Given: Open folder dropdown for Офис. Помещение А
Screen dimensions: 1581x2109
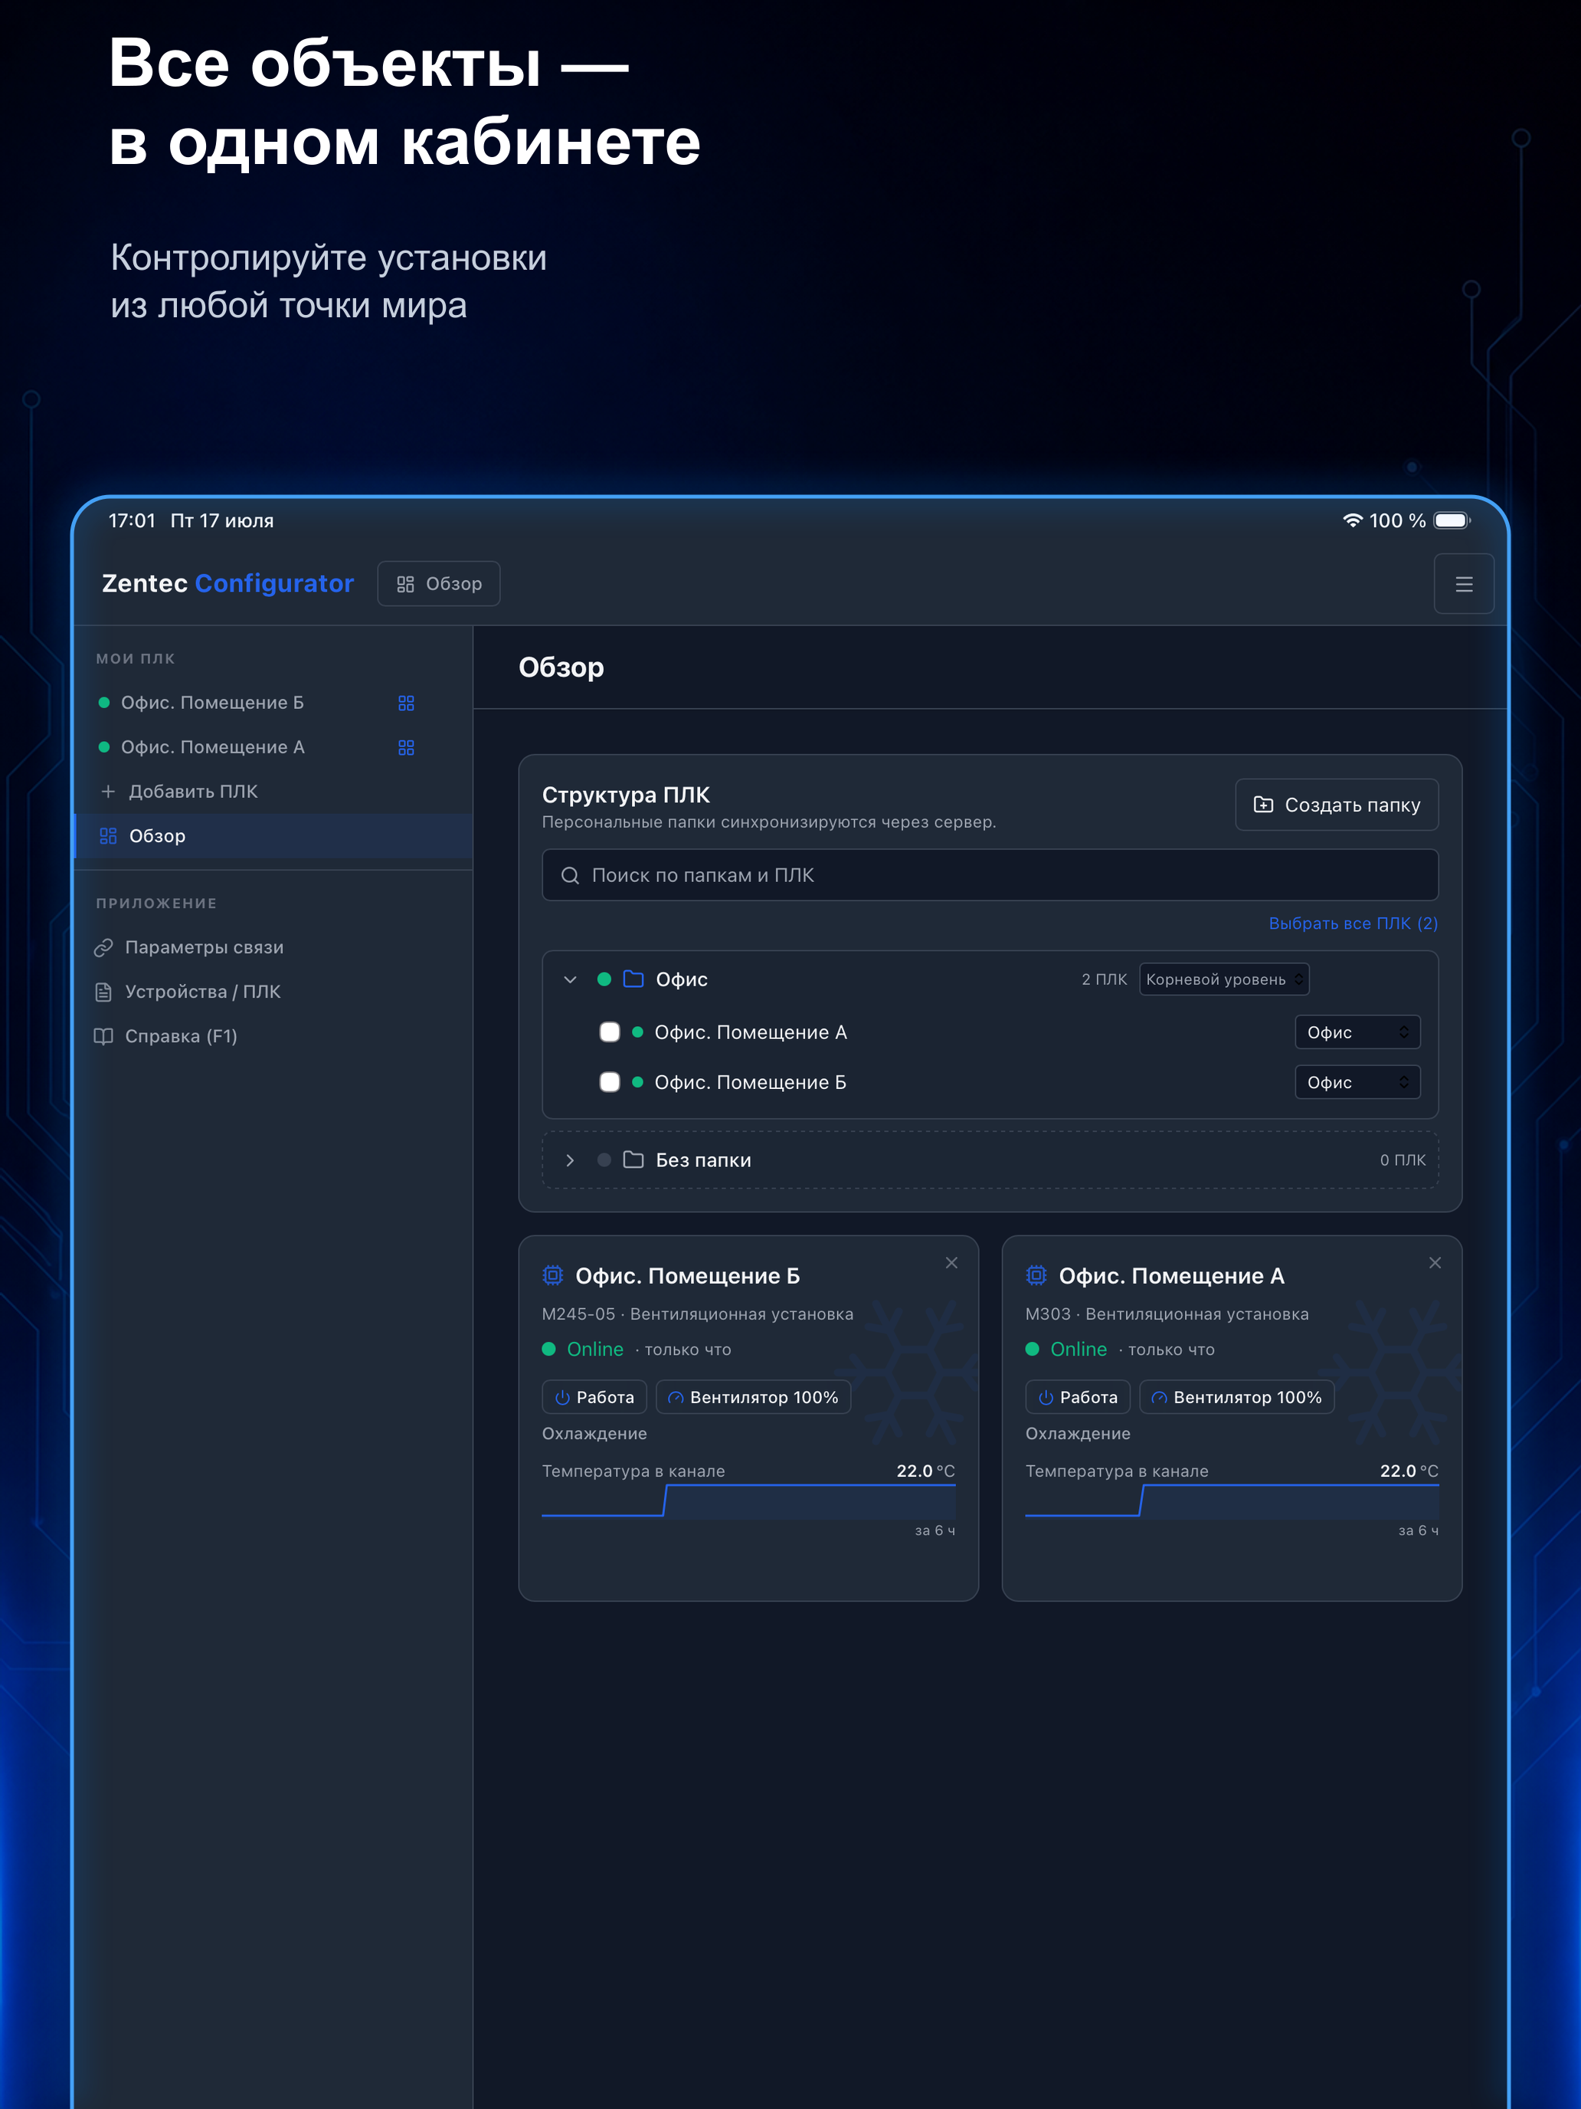Looking at the screenshot, I should click(x=1357, y=1032).
